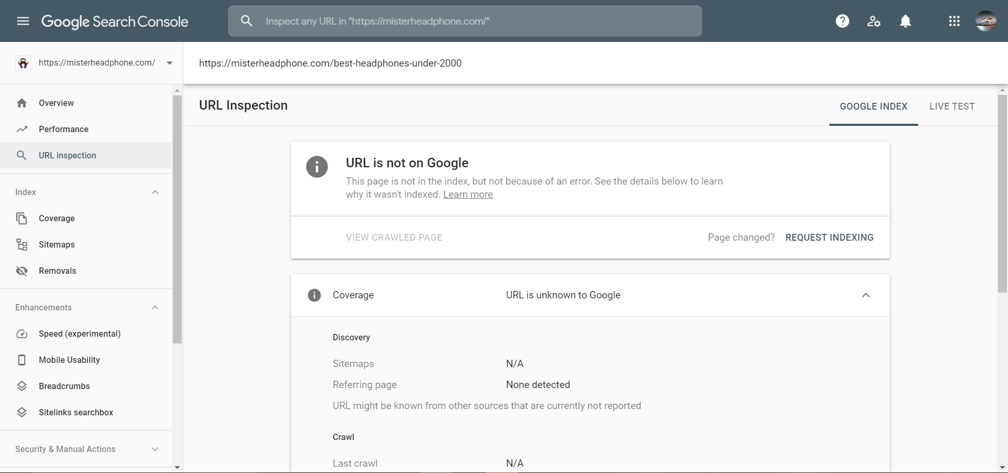Open the property selector dropdown
Viewport: 1008px width, 473px height.
click(170, 63)
